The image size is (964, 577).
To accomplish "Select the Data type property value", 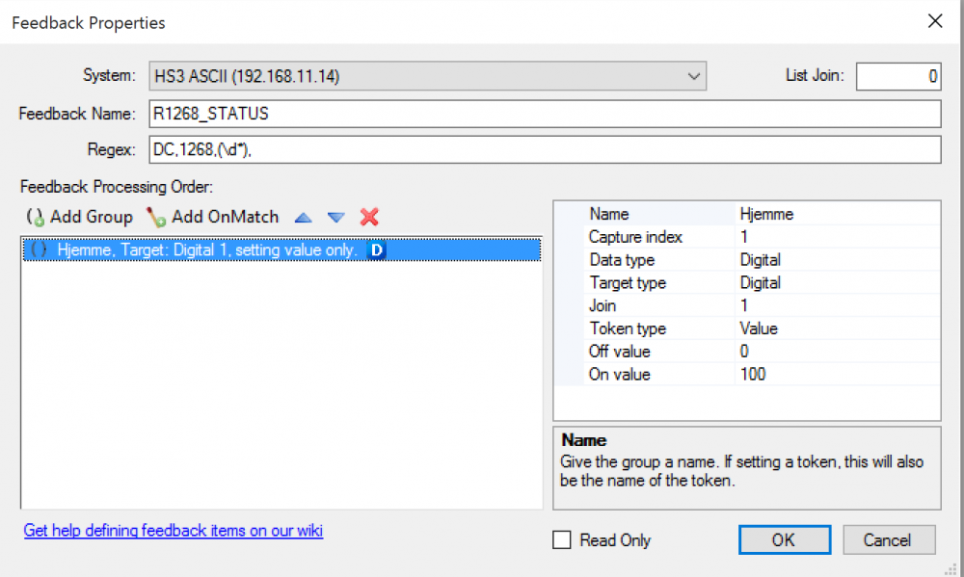I will point(837,260).
